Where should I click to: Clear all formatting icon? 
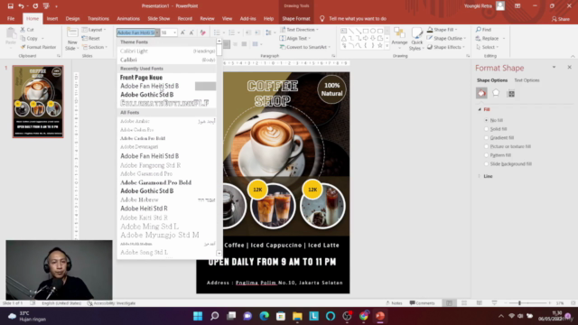click(202, 32)
